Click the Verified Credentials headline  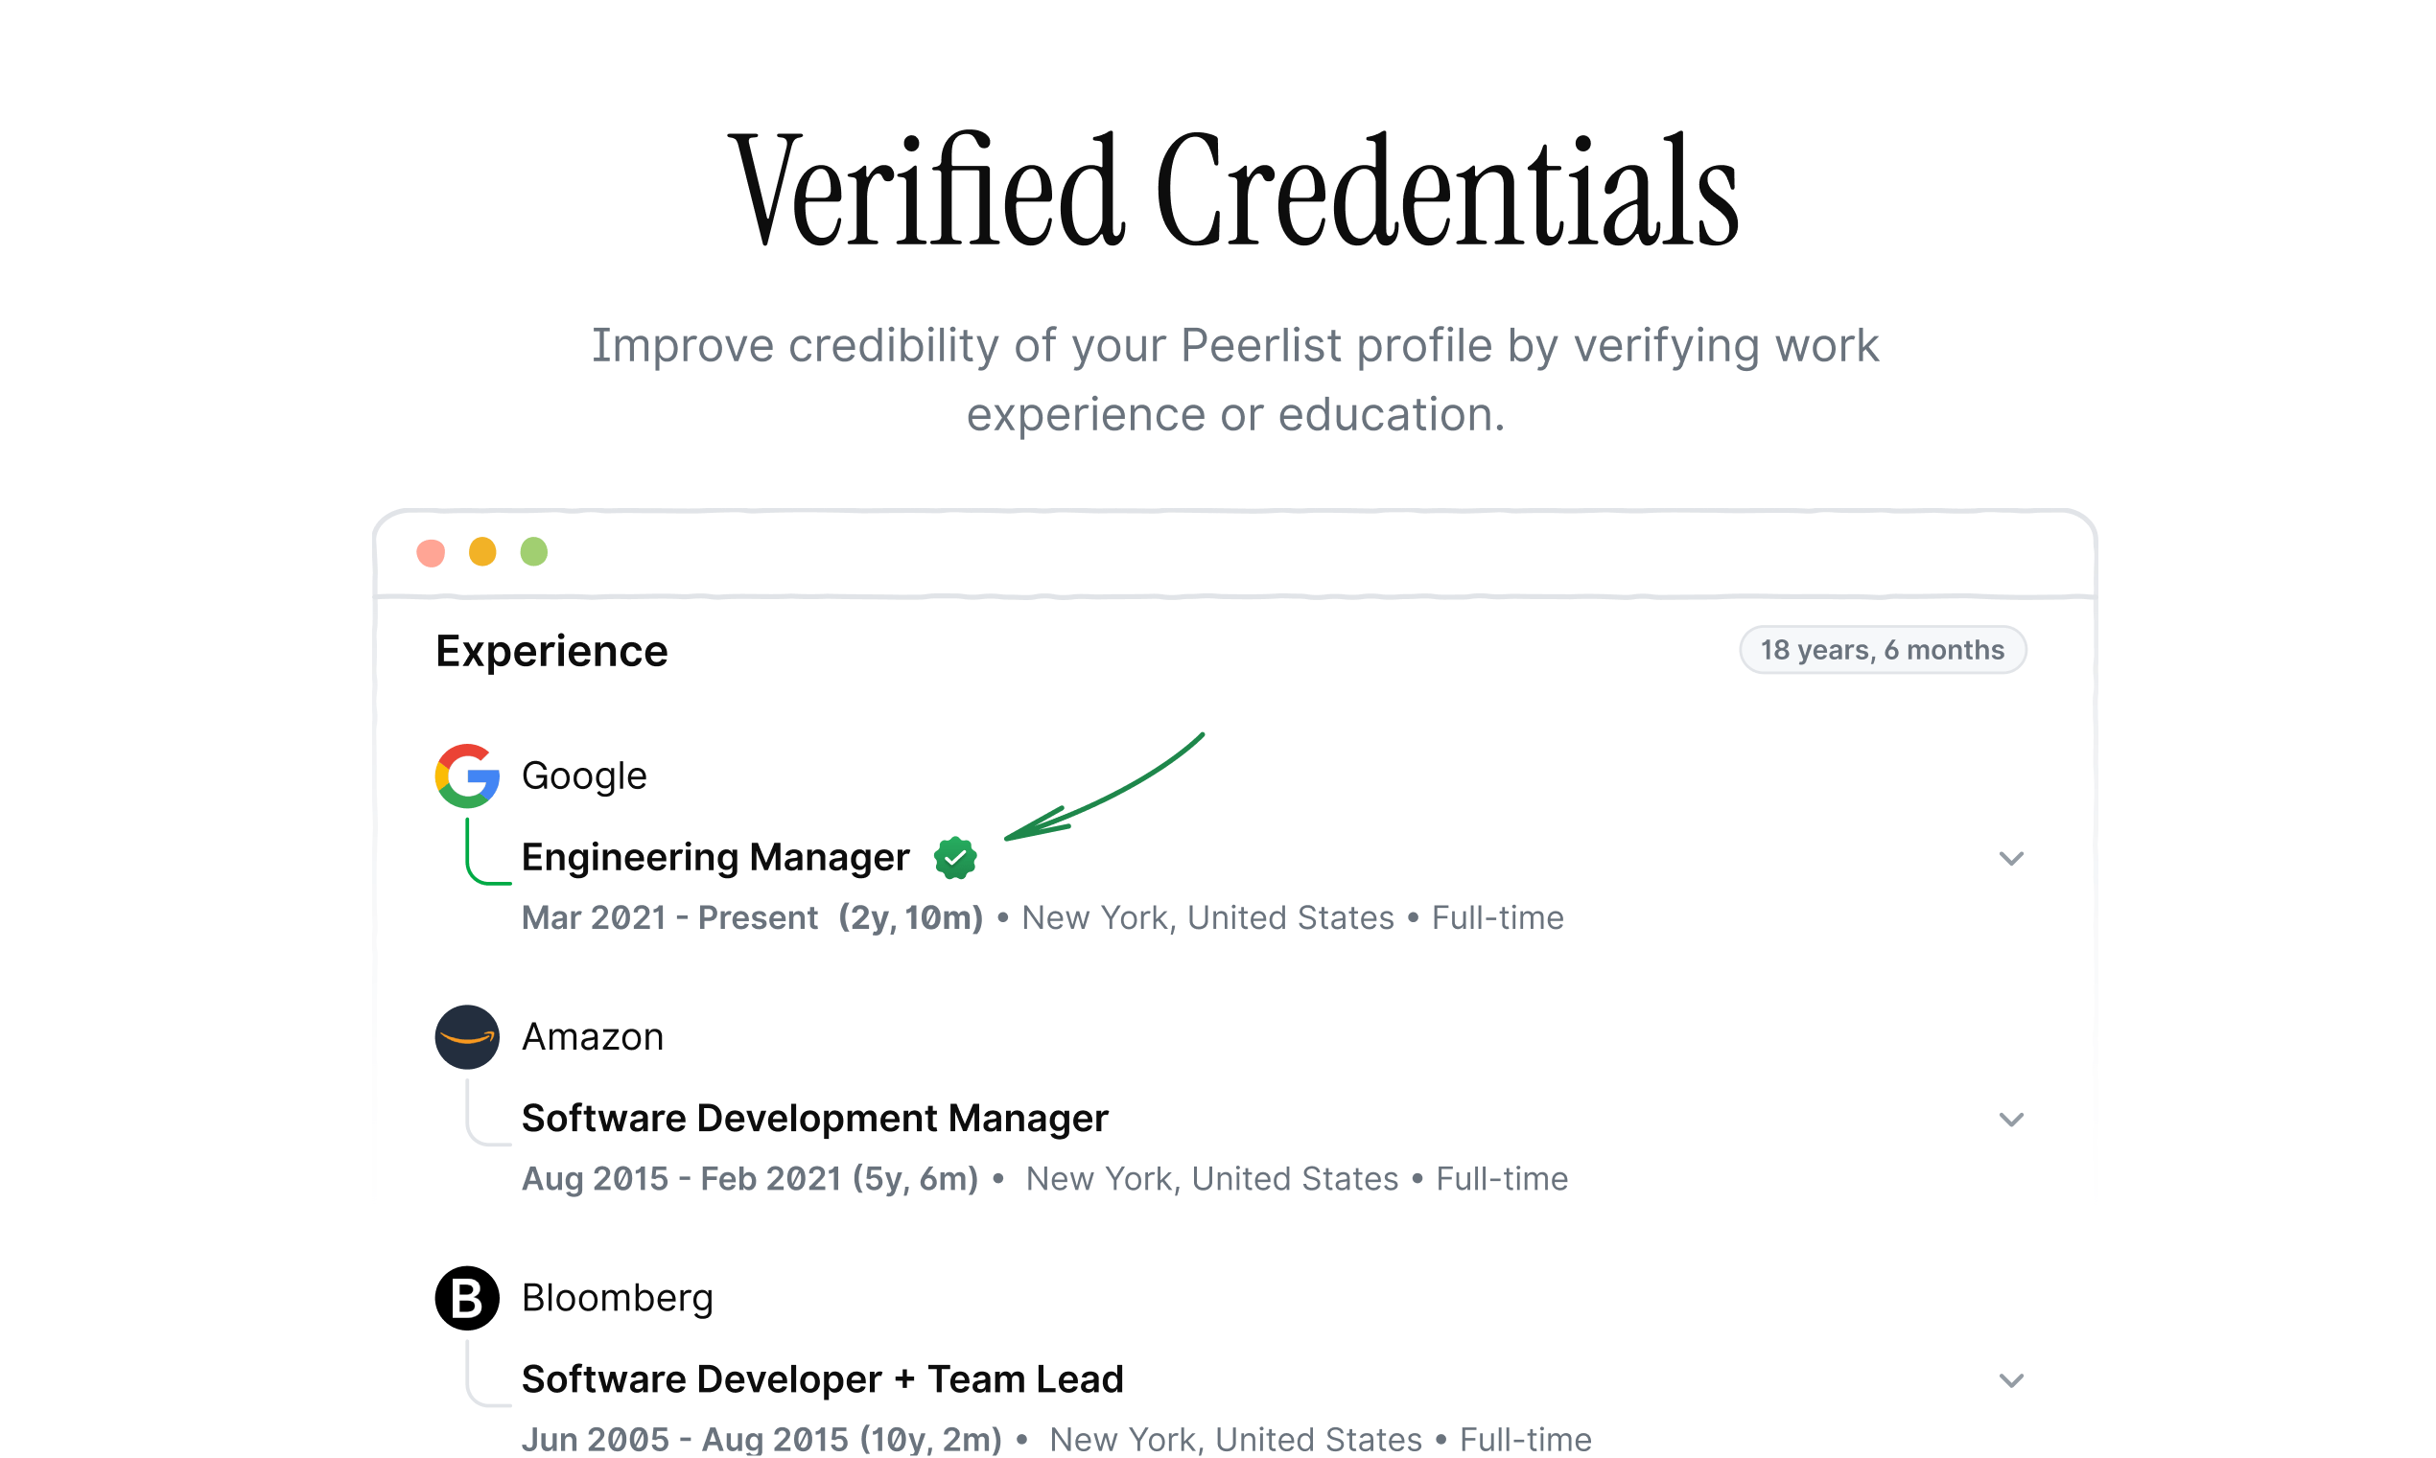[1234, 190]
